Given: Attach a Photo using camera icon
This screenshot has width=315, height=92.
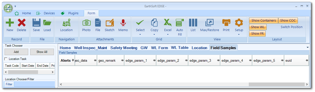Looking at the screenshot, I should coord(86,23).
